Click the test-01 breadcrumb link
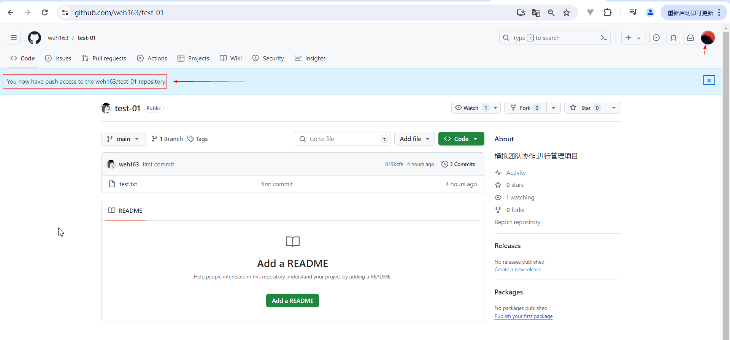Viewport: 730px width, 340px height. pos(87,38)
